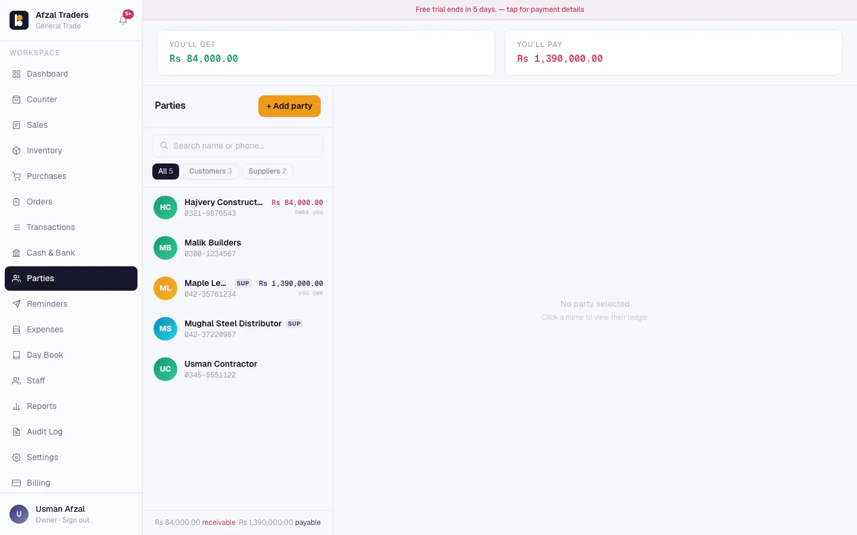Screen dimensions: 857x535
Task: Open the Reminders section
Action: (x=71, y=304)
